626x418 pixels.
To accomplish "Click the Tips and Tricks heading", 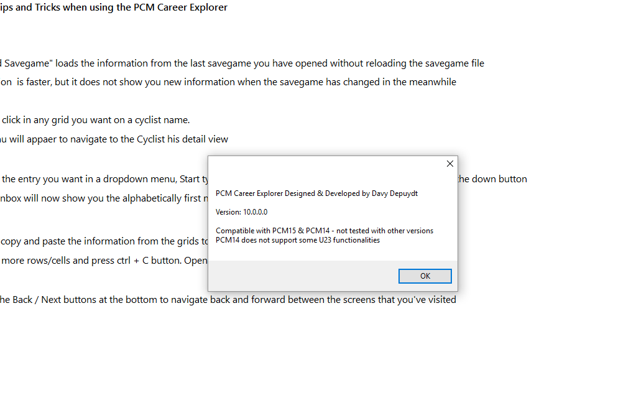I will click(113, 7).
